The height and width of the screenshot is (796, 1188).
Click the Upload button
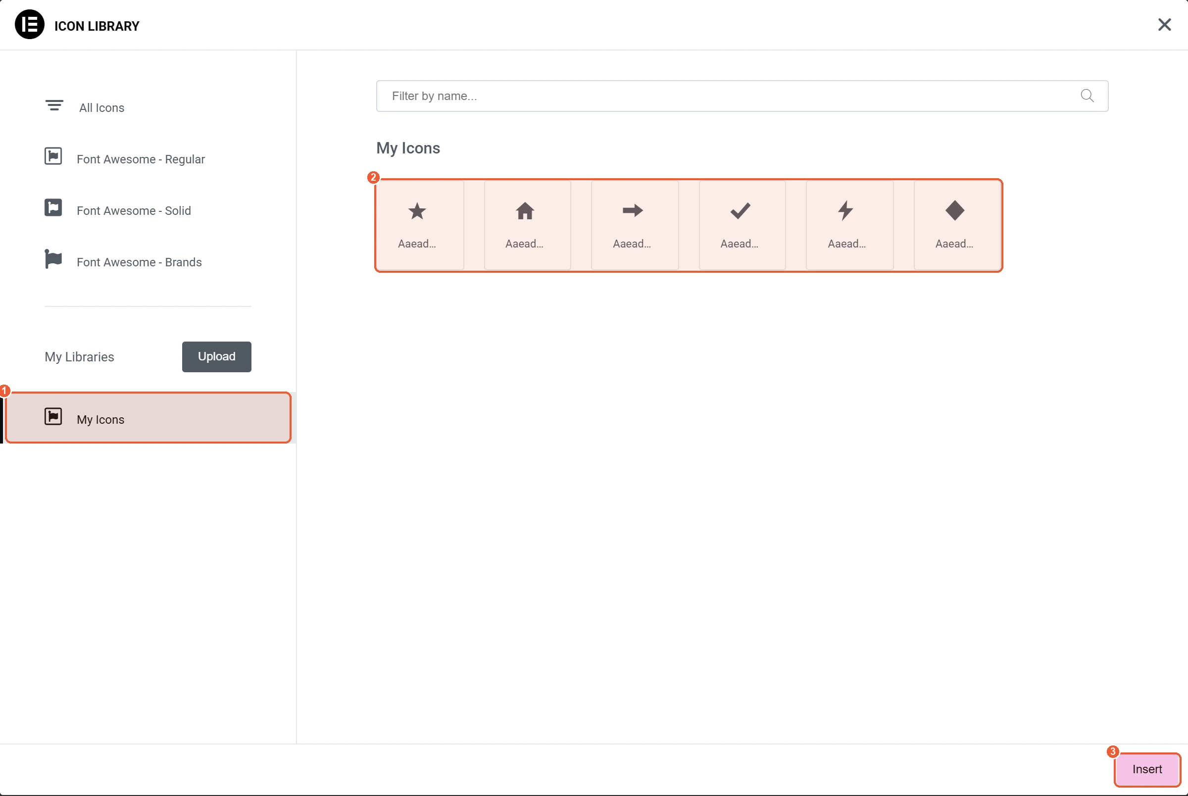[x=217, y=357]
